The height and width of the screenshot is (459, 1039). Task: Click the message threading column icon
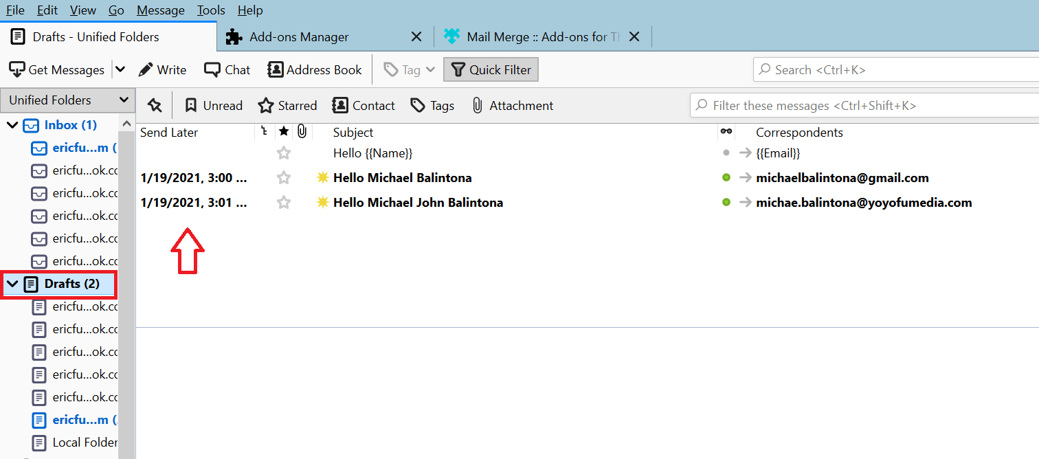point(264,131)
